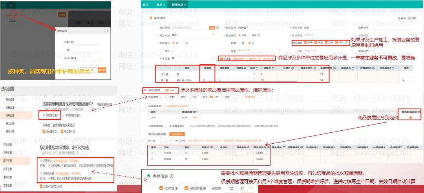
Task: Toggle the 款式 attribute checkbox
Action: tap(200, 97)
